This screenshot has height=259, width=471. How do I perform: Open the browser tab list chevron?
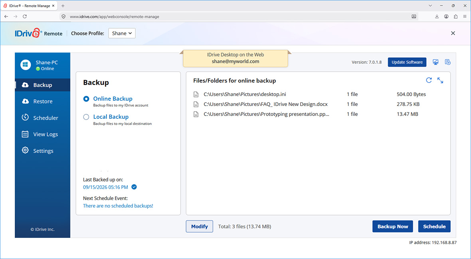point(430,6)
